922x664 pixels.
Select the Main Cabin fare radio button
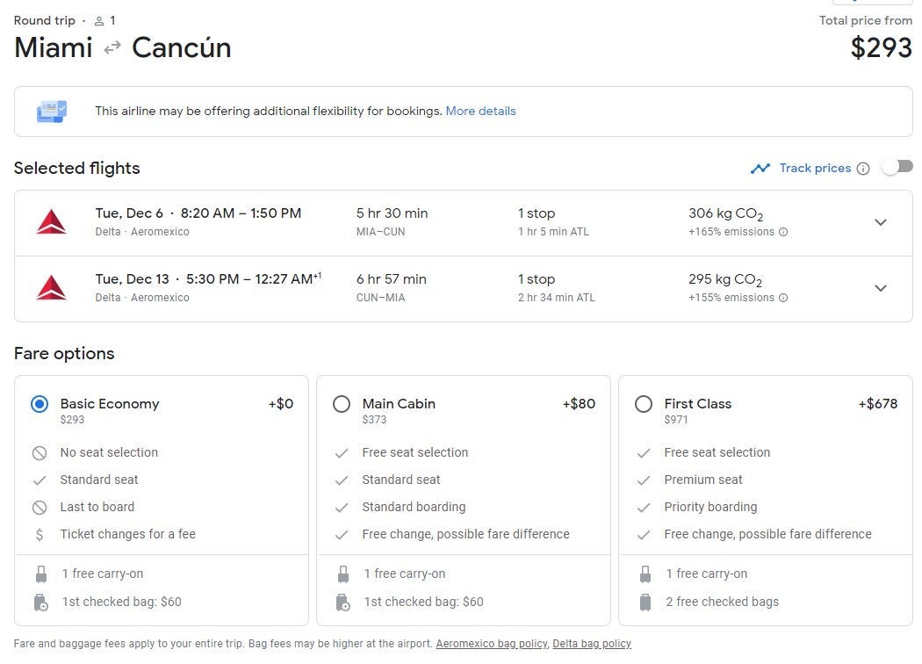[x=342, y=404]
